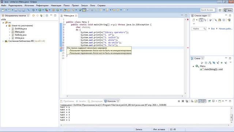234x132 pixels.
Task: Click the Save disk icon in main toolbar
Action: [16, 10]
